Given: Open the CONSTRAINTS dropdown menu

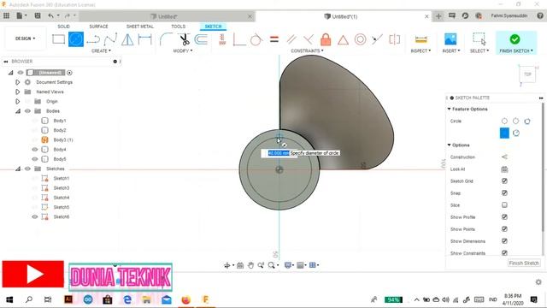Looking at the screenshot, I should click(x=308, y=51).
